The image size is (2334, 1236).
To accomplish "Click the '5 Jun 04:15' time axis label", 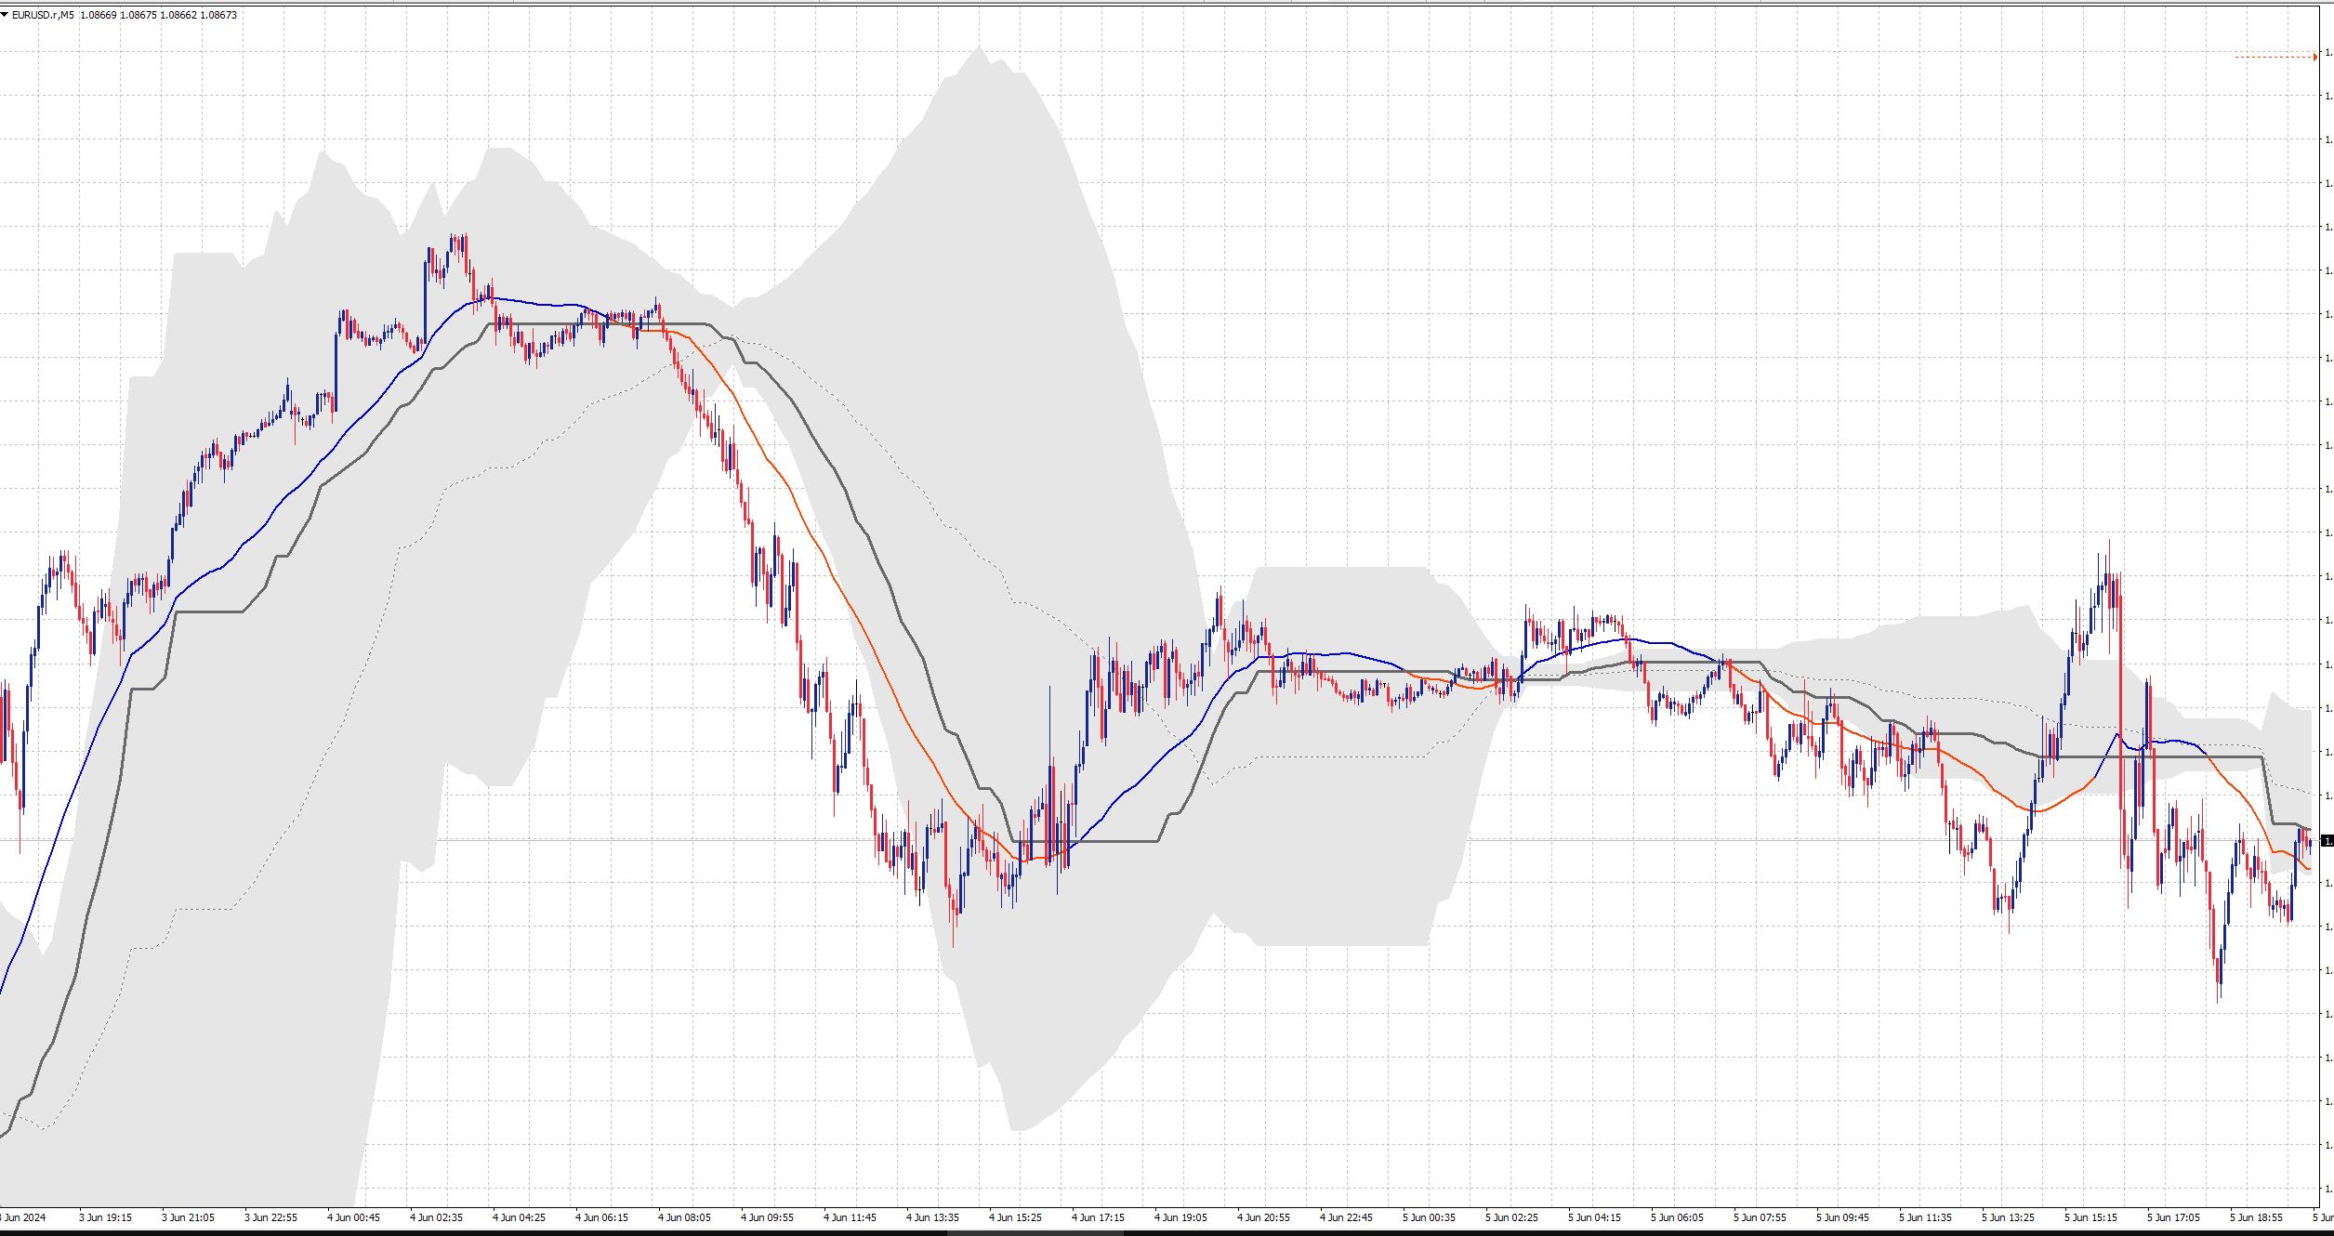I will pyautogui.click(x=1594, y=1216).
